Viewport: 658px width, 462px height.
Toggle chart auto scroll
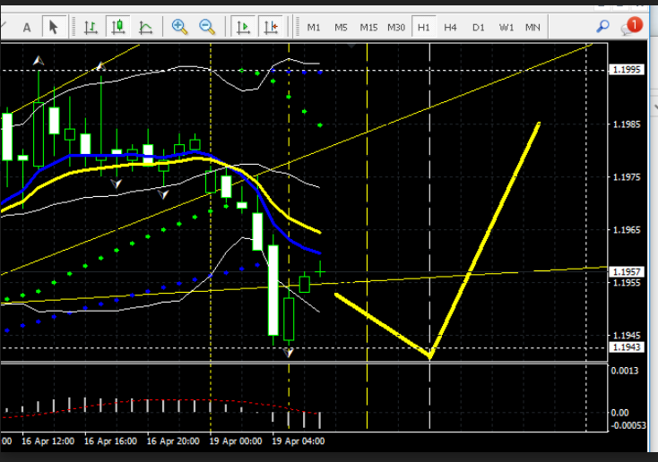pos(243,27)
